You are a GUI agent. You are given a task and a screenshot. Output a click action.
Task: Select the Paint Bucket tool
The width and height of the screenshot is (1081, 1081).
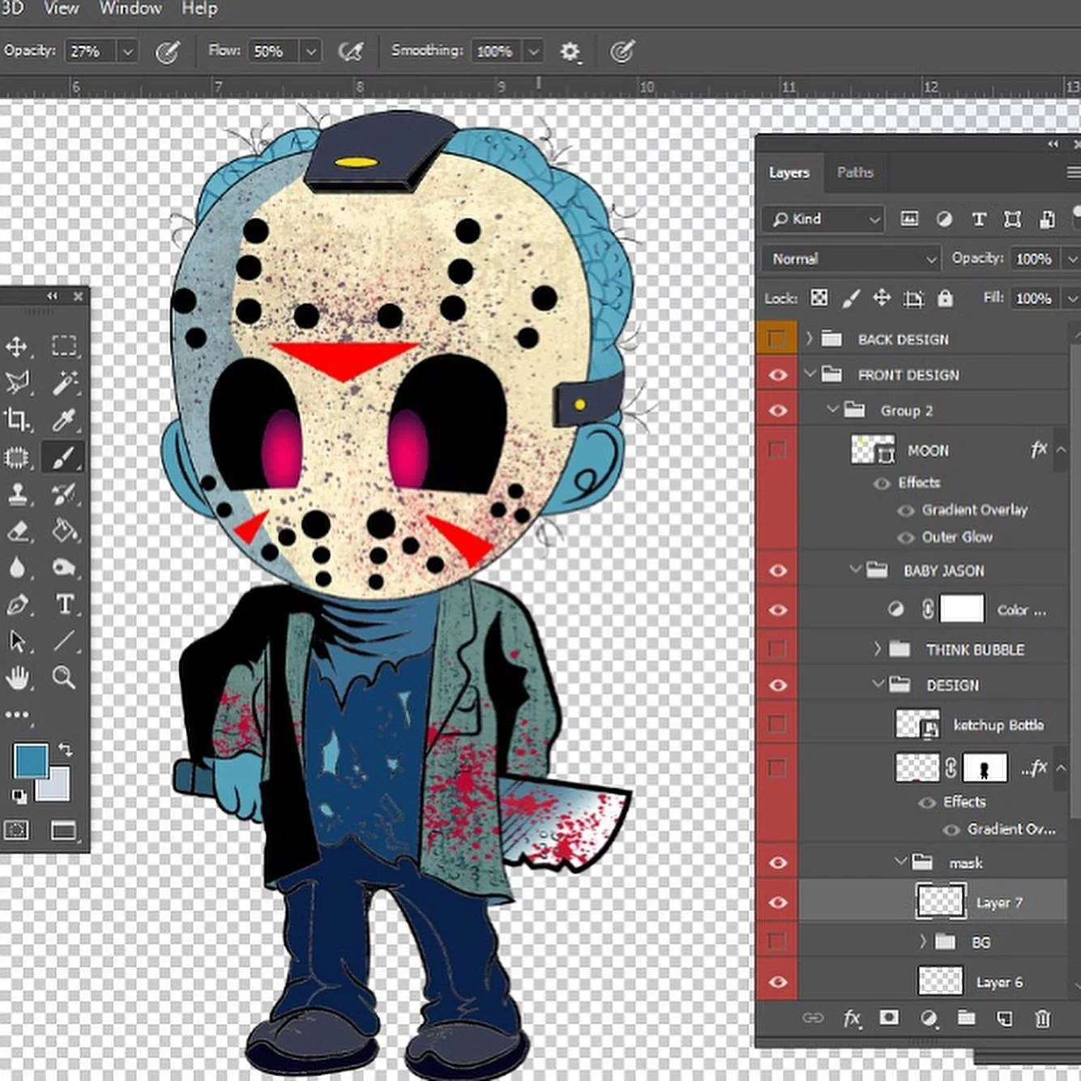(x=65, y=531)
